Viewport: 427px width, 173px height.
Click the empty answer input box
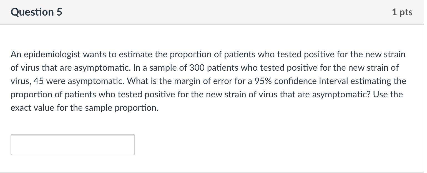click(72, 145)
